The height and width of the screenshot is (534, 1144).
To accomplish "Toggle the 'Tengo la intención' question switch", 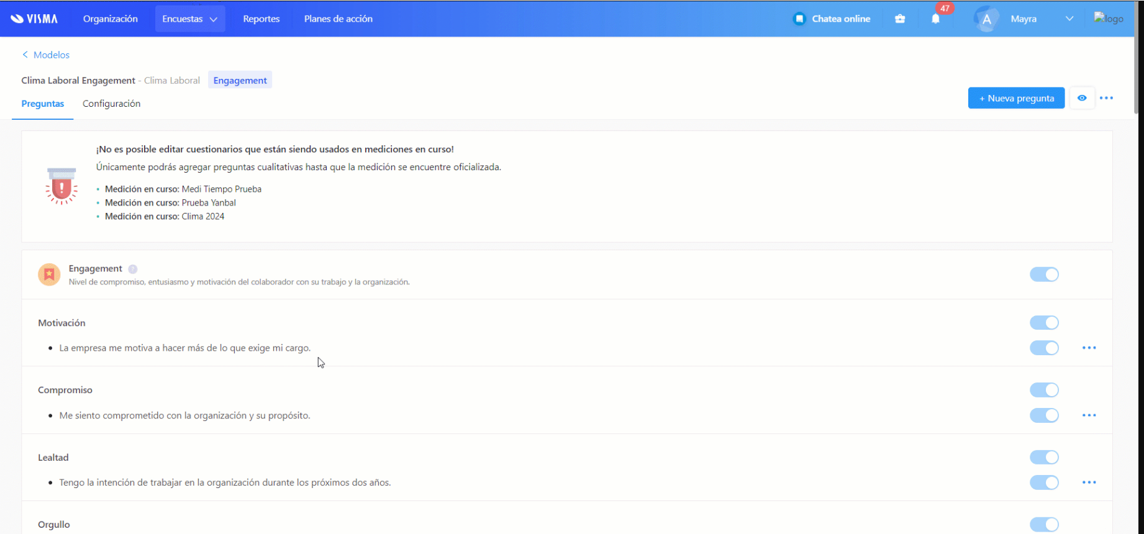I will coord(1044,482).
